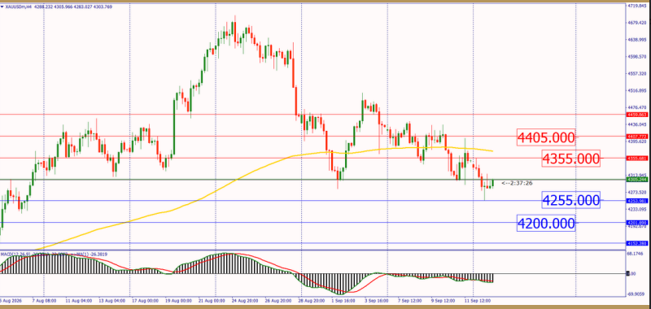Click the red 4459.863 price tag
Screen dimensions: 651x309
click(637, 115)
